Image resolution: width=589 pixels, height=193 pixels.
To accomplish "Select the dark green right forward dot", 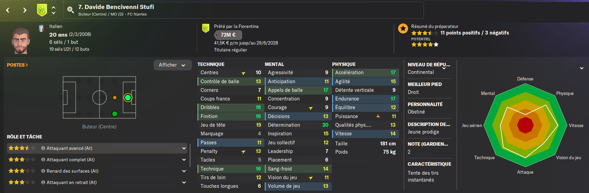I will click(115, 114).
